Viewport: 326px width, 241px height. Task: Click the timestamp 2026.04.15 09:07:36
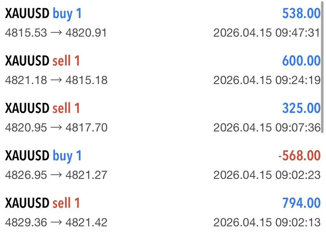[x=267, y=128]
